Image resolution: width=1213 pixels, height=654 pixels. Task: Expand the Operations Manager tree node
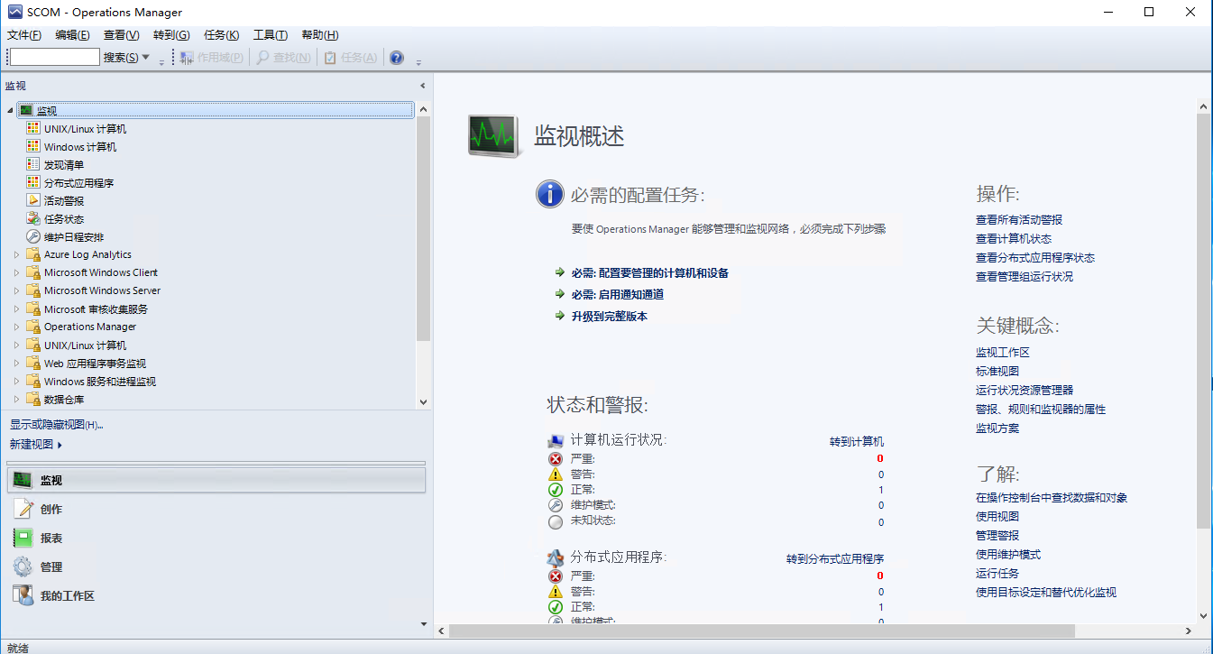tap(17, 327)
